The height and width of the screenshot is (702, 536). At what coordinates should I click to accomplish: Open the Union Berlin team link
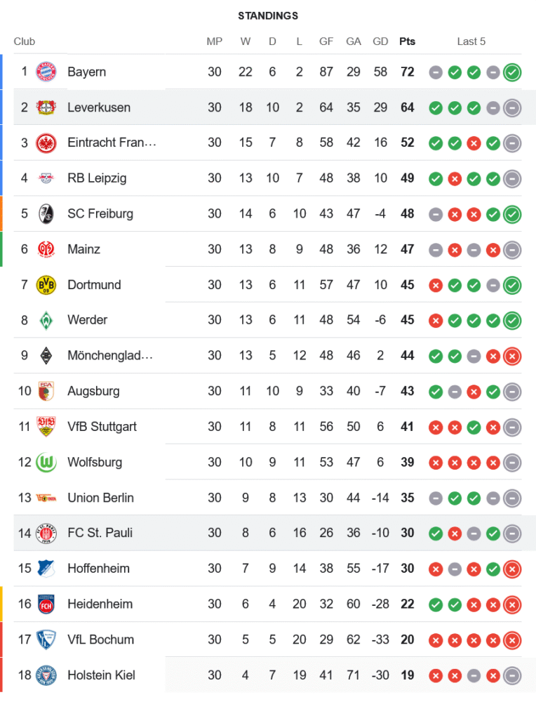coord(100,498)
